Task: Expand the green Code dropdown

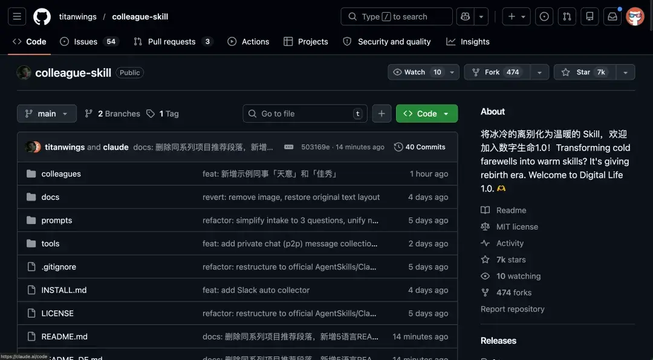Action: point(426,114)
